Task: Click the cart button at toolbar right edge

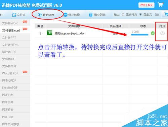Action: [x=165, y=14]
